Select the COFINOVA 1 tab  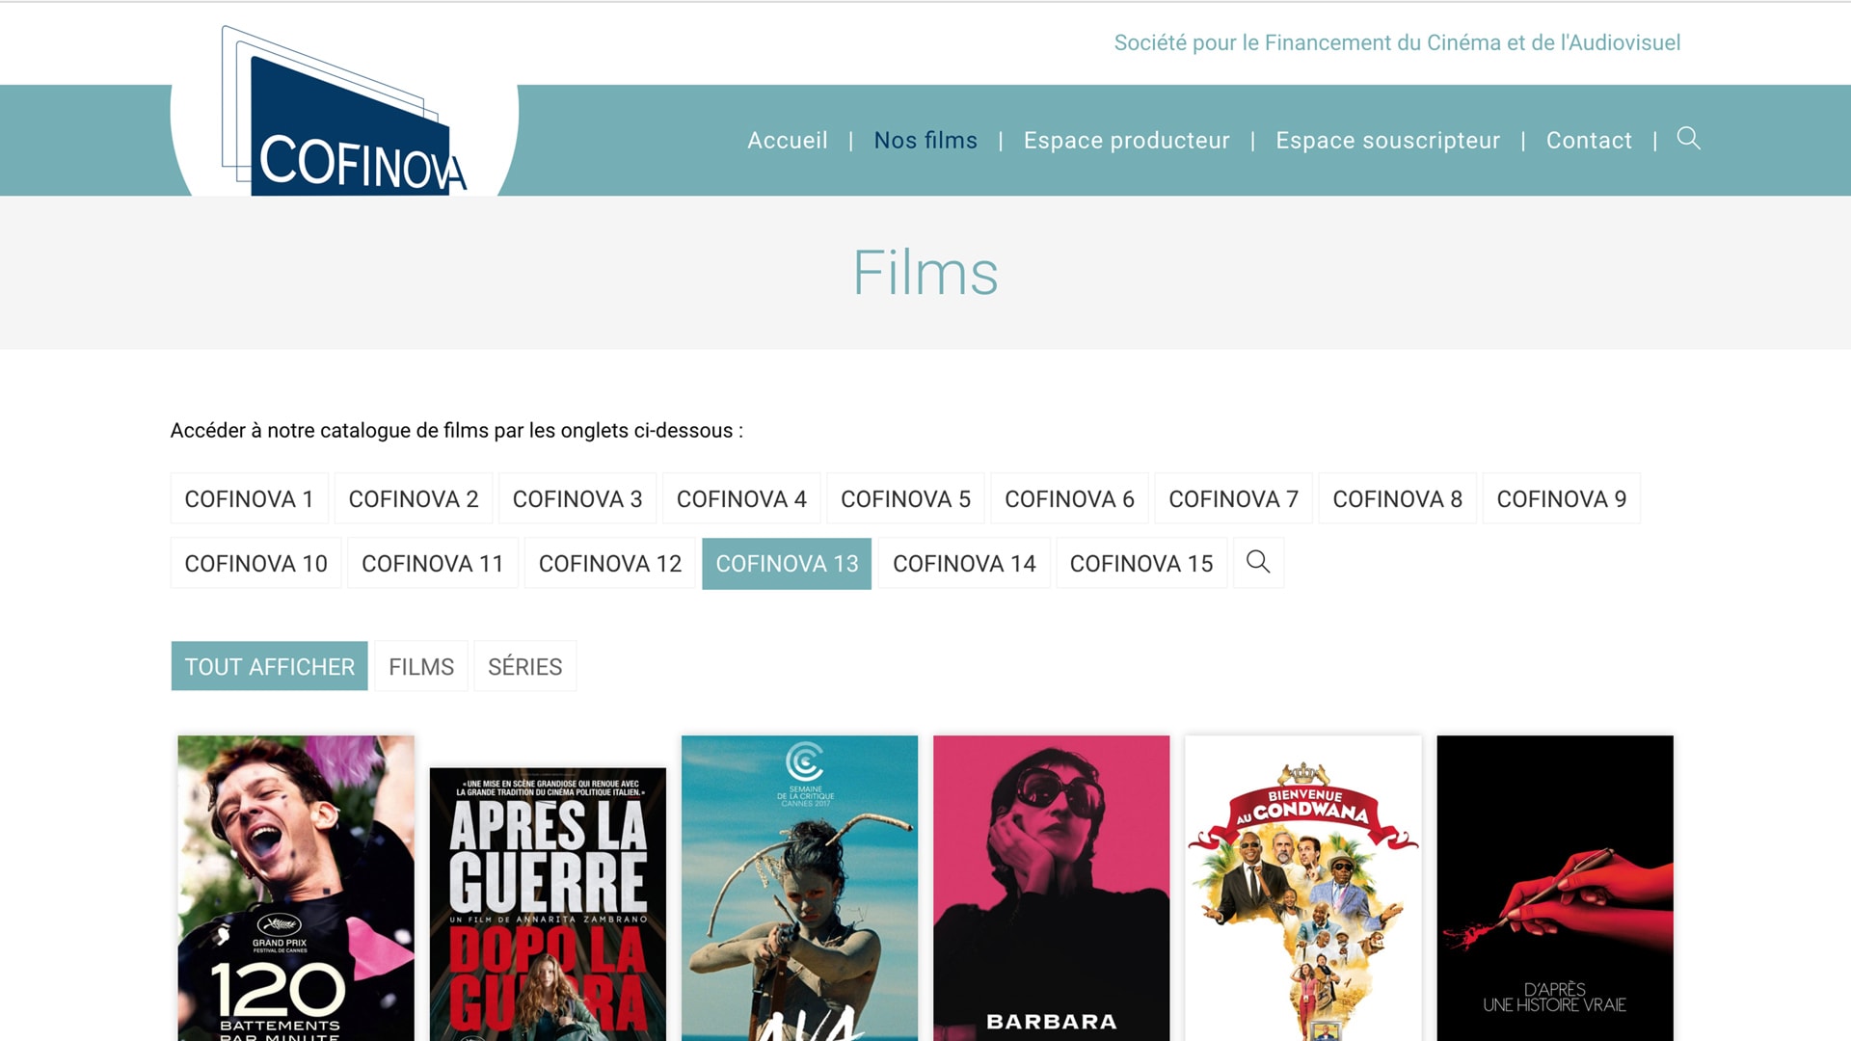pos(249,499)
